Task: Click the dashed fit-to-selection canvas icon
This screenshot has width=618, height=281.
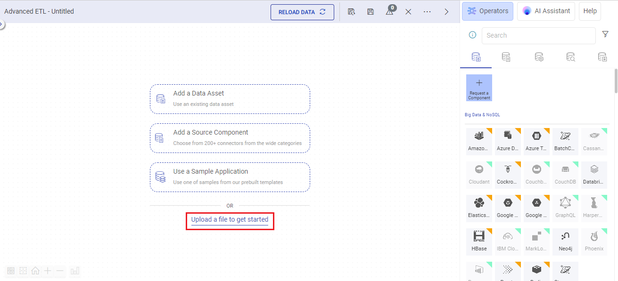Action: 23,271
